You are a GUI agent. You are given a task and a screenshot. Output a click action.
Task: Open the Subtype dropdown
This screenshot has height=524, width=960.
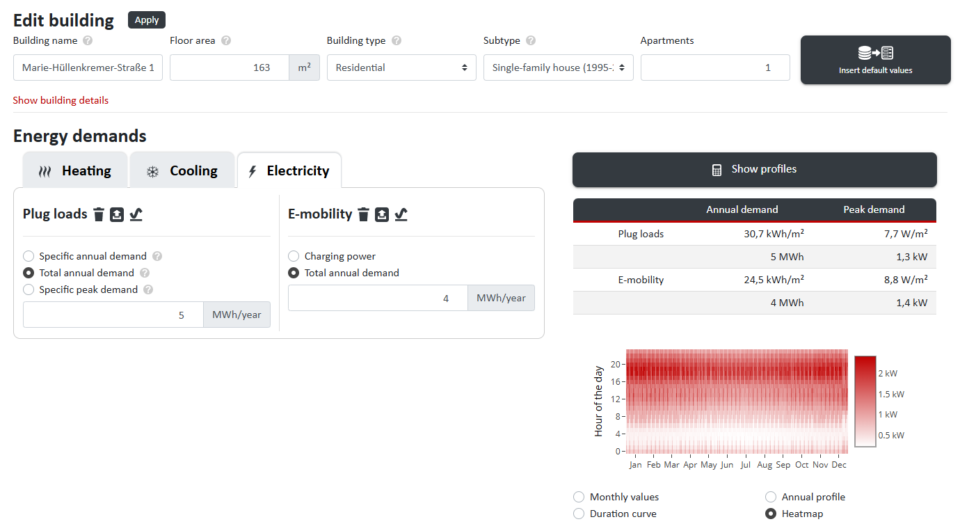[x=558, y=68]
